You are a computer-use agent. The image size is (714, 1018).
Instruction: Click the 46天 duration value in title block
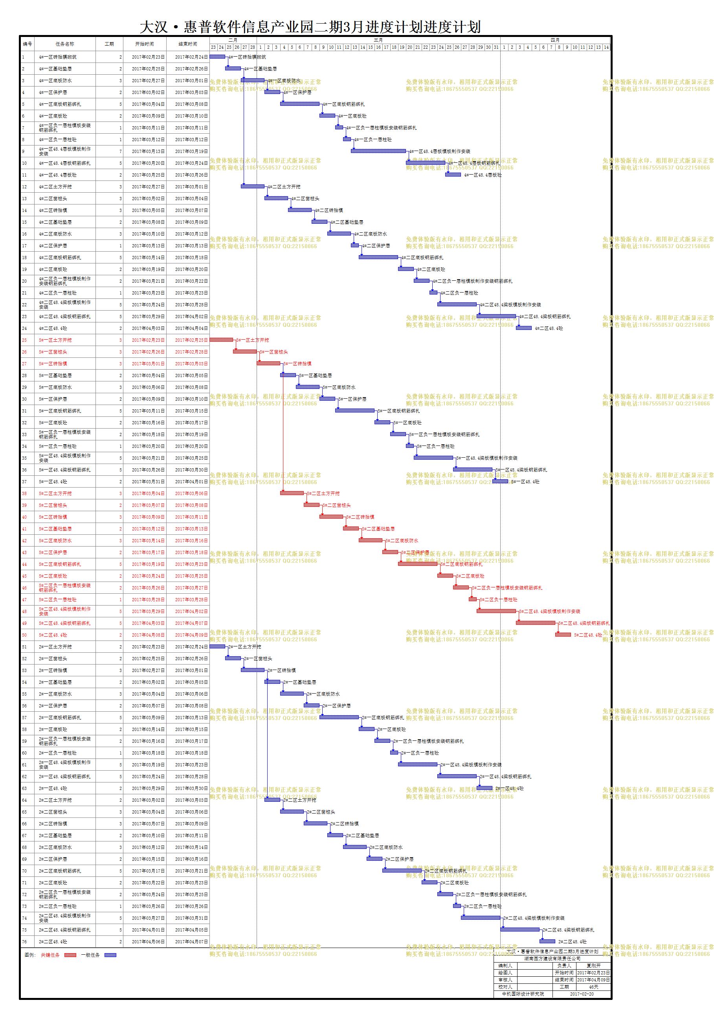[x=593, y=987]
